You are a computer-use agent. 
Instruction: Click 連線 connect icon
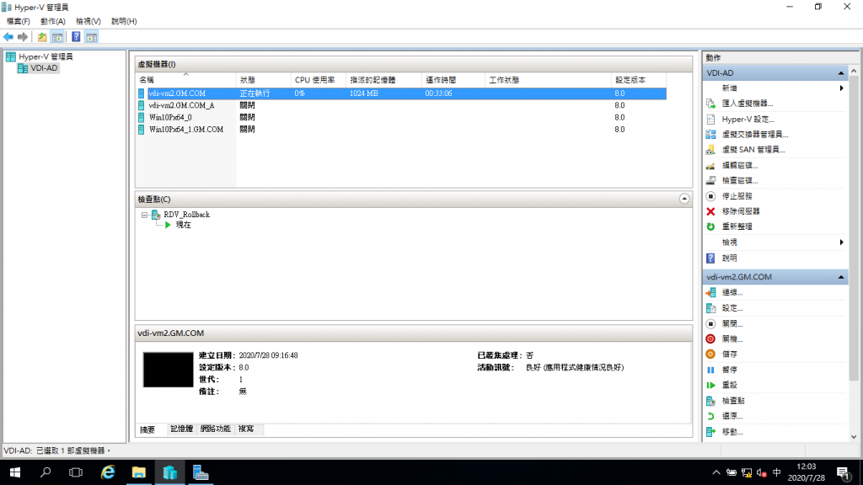click(x=710, y=292)
